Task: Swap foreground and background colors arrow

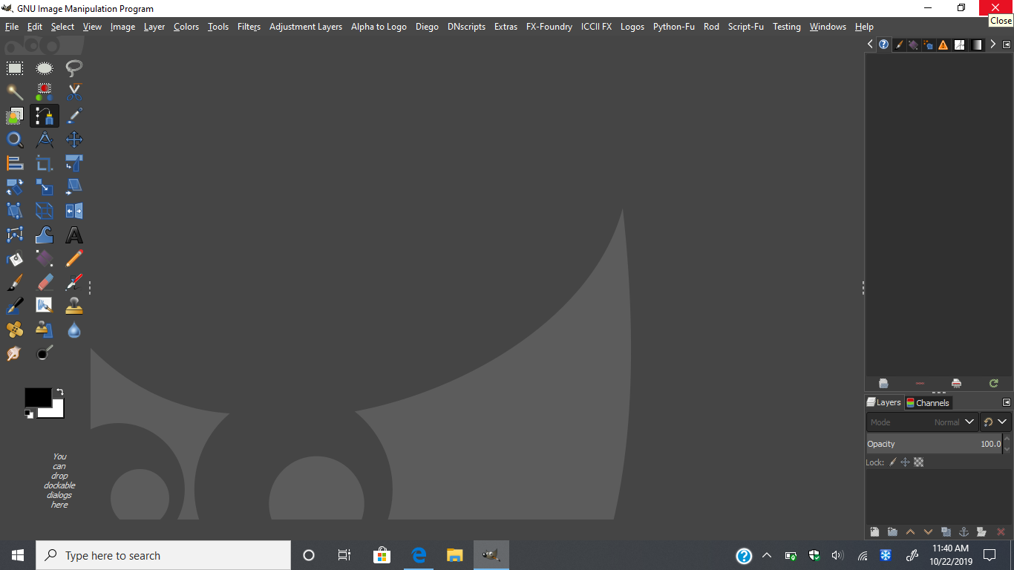Action: [59, 392]
